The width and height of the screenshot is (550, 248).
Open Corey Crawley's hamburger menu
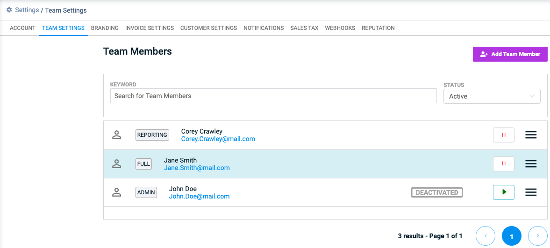(531, 135)
